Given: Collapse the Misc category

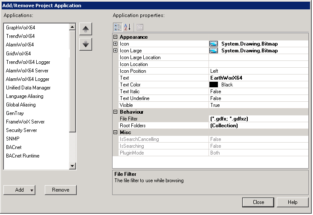Looking at the screenshot, I should [x=116, y=132].
